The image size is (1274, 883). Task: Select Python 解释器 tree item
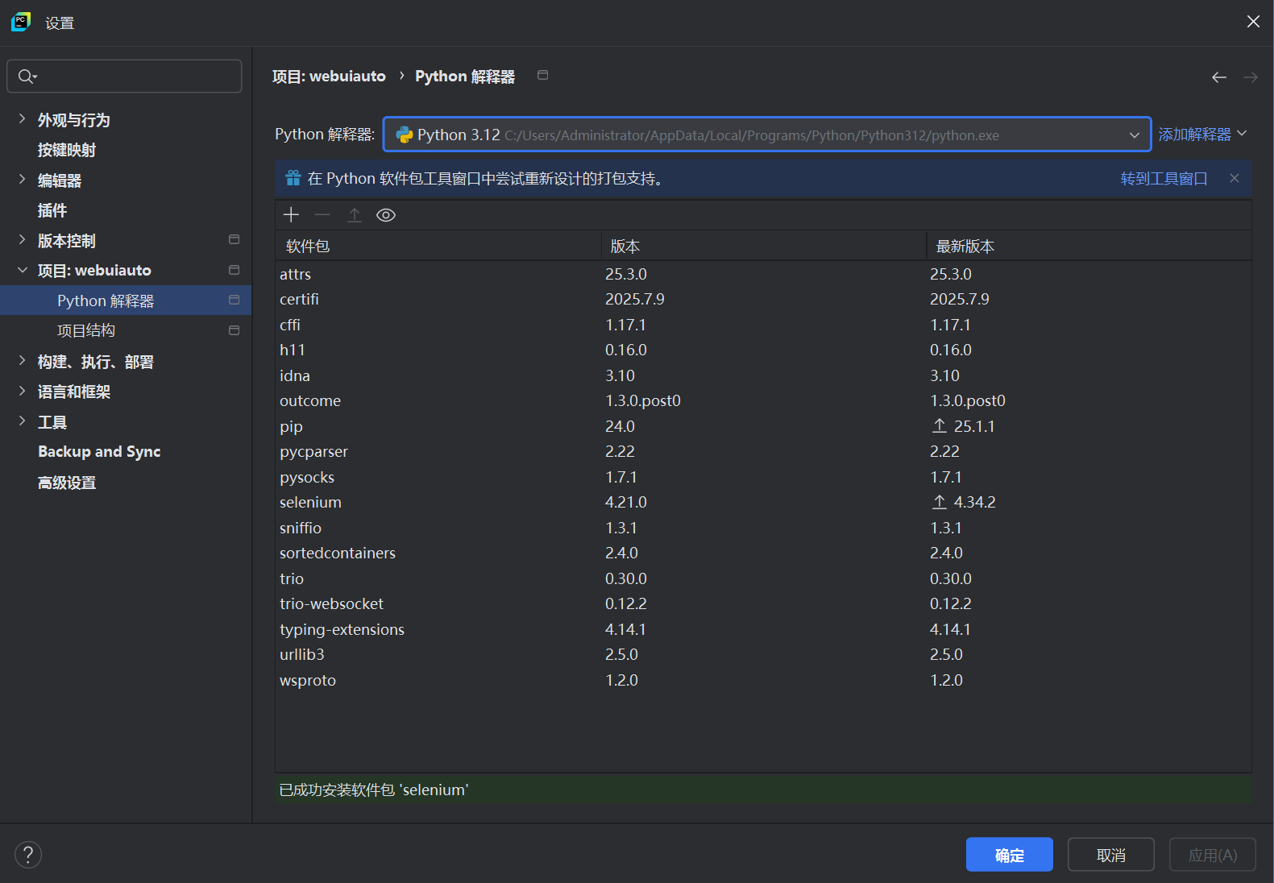(x=126, y=300)
